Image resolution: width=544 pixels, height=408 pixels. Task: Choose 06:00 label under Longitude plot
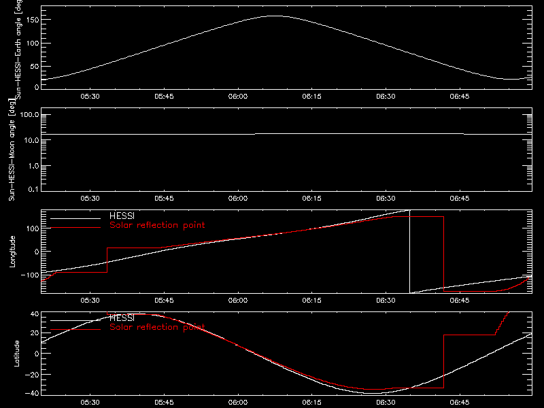[x=237, y=301]
